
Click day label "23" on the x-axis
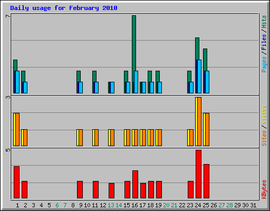click(x=190, y=205)
